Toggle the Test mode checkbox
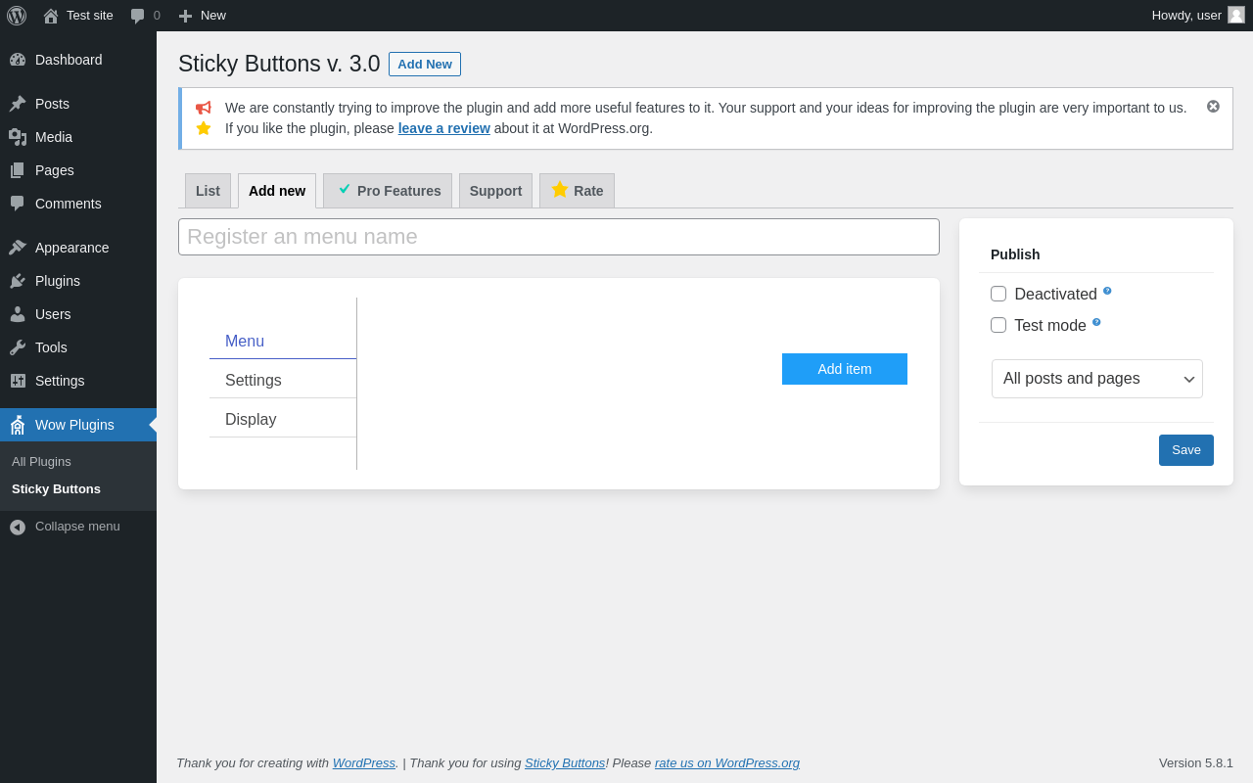This screenshot has height=783, width=1253. point(998,325)
